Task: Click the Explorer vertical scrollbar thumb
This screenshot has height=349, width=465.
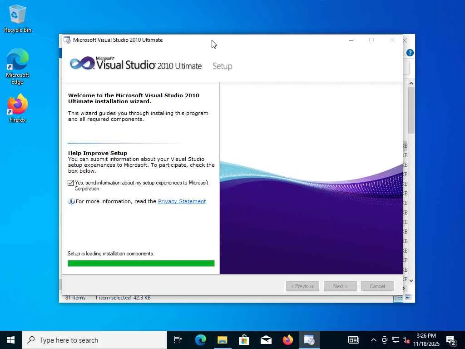Action: tap(411, 110)
